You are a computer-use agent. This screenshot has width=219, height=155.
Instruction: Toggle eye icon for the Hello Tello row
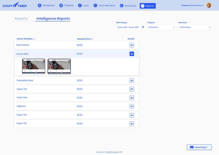pos(132,98)
